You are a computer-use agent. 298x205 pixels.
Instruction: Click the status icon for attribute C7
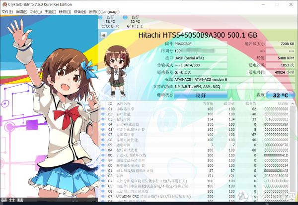pyautogui.click(x=103, y=196)
